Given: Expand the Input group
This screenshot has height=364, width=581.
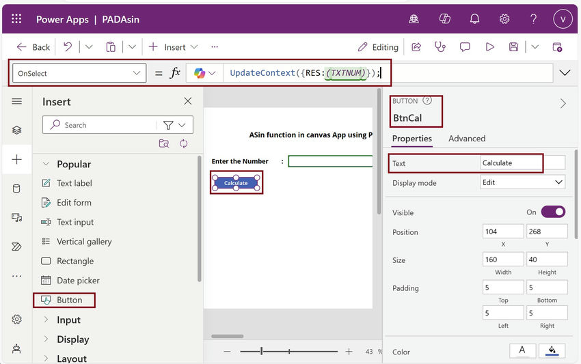Looking at the screenshot, I should tap(46, 320).
